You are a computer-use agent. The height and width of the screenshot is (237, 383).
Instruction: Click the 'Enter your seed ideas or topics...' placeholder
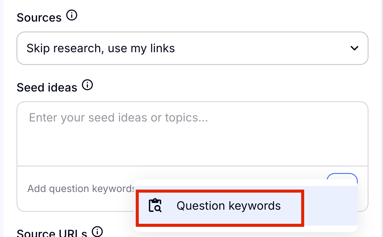tap(118, 118)
